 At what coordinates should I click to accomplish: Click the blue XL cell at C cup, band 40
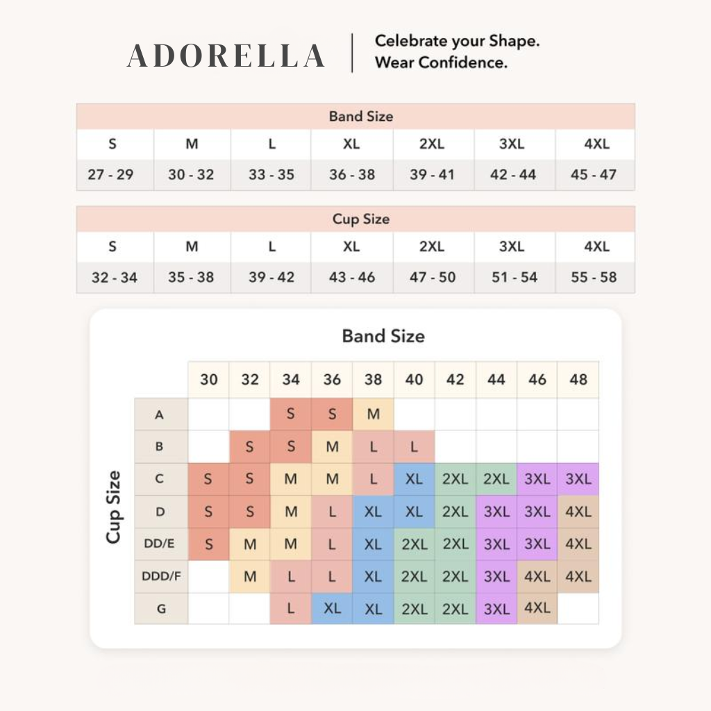[x=414, y=479]
